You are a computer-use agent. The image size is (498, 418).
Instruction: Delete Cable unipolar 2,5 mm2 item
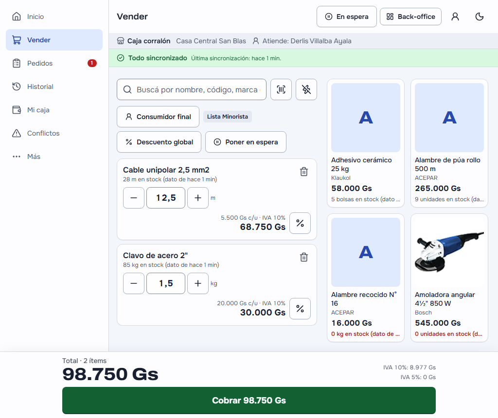(304, 172)
